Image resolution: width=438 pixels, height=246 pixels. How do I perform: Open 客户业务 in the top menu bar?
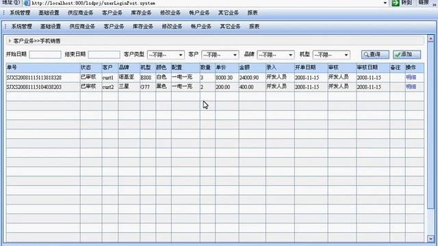pyautogui.click(x=112, y=13)
